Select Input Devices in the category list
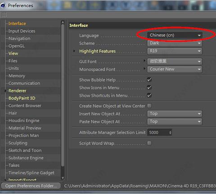This screenshot has height=194, width=216. (22, 31)
